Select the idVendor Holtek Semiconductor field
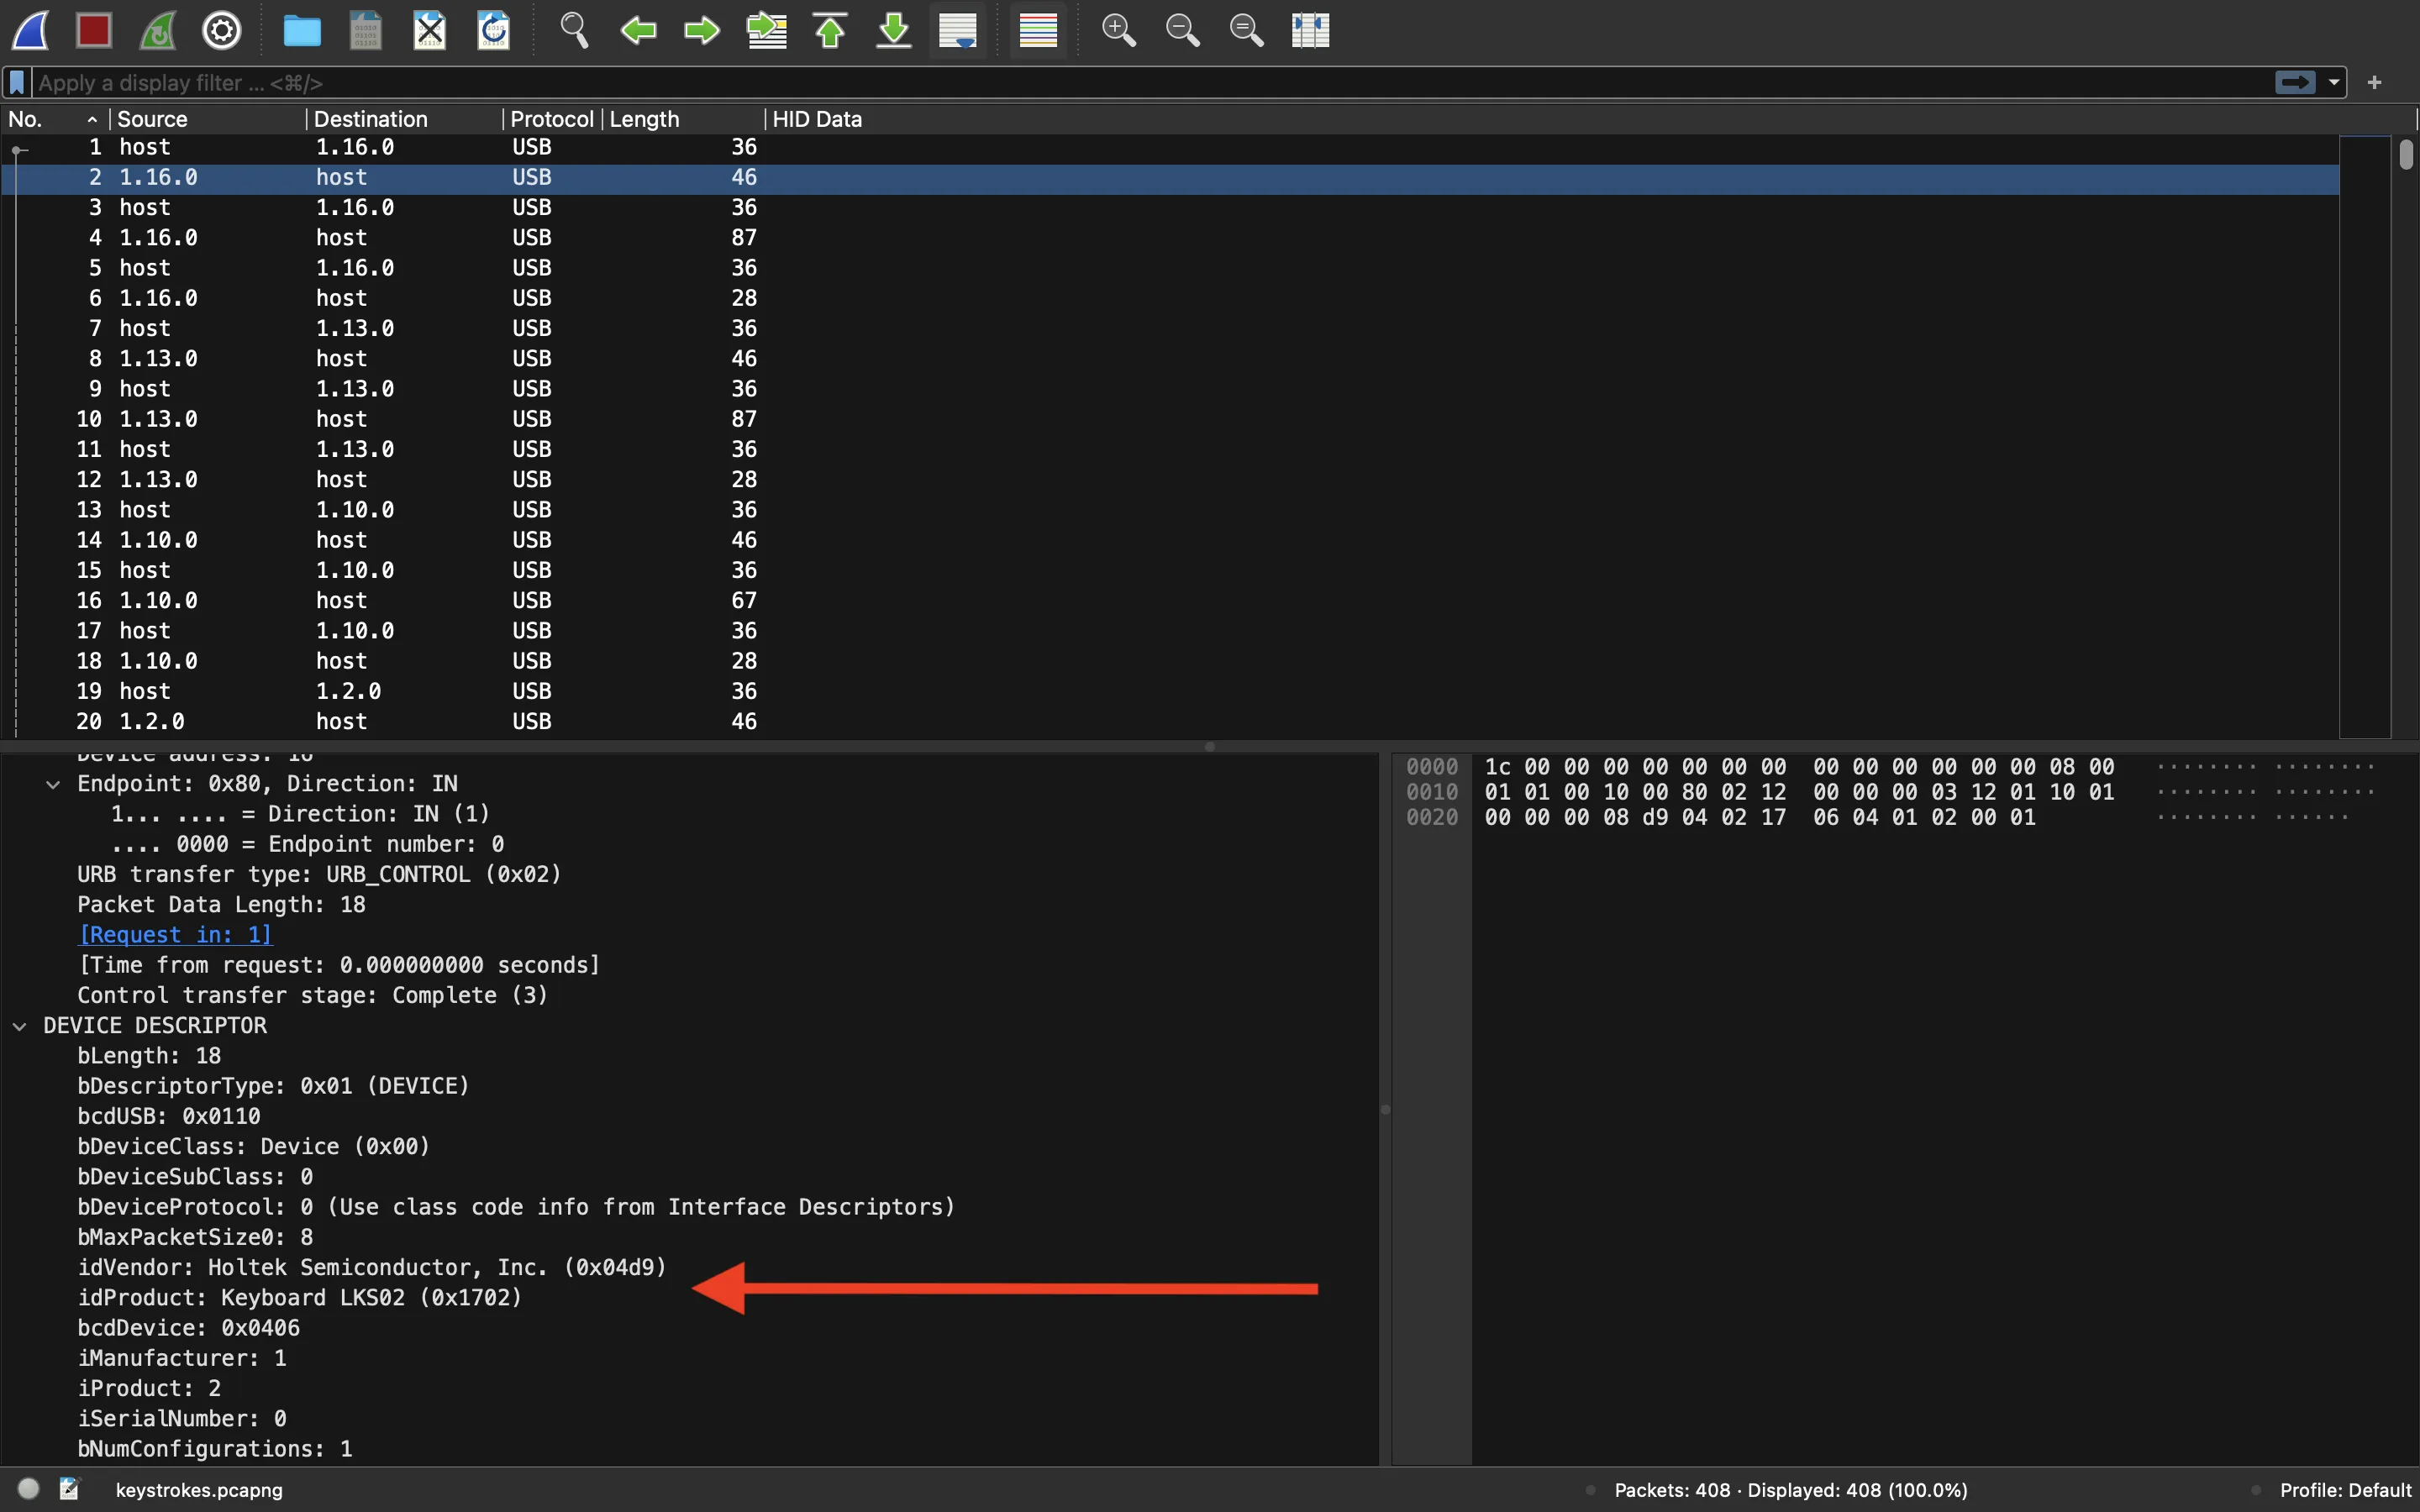The image size is (2420, 1512). 372,1268
